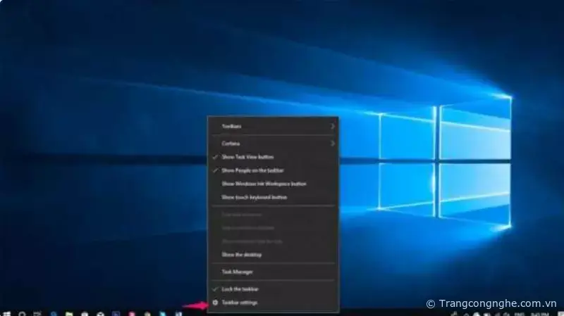Image resolution: width=564 pixels, height=316 pixels.
Task: Click the ENG language indicator in tray
Action: click(517, 312)
